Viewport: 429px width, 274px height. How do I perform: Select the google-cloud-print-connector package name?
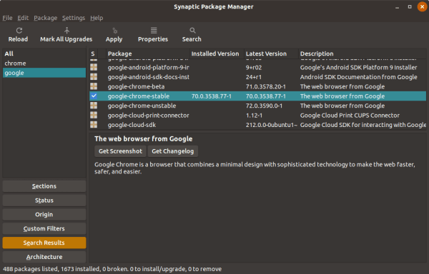pyautogui.click(x=148, y=115)
